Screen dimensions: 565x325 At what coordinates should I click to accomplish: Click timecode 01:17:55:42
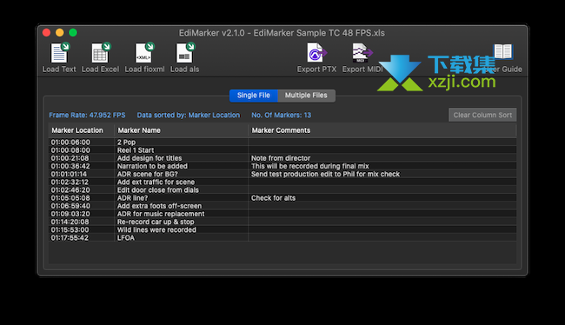70,237
